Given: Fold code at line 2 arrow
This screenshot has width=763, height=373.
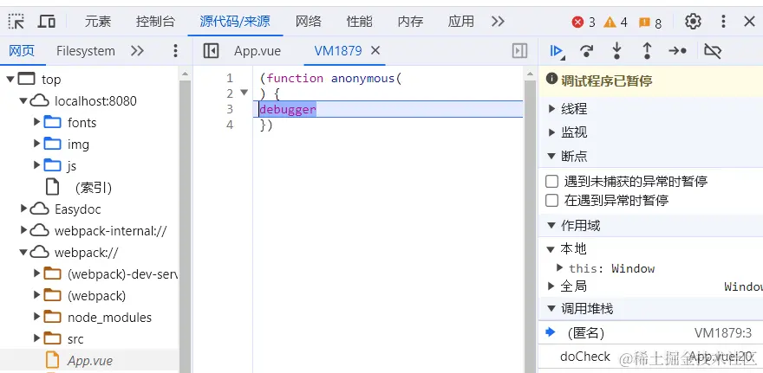Looking at the screenshot, I should tap(245, 93).
